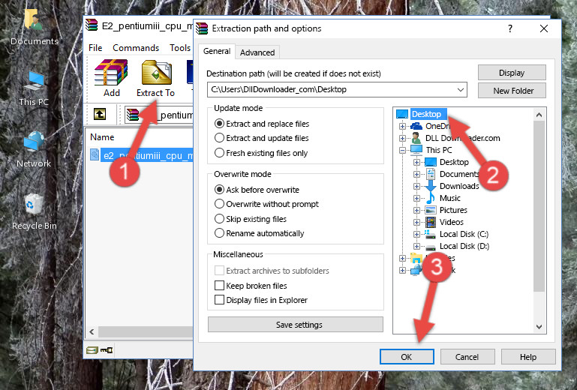This screenshot has height=390, width=577.
Task: Click the folder tree vertical scrollbar
Action: (x=539, y=206)
